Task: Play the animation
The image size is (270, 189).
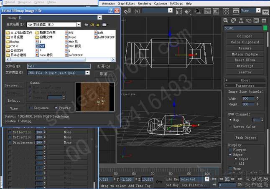Action: (227, 179)
